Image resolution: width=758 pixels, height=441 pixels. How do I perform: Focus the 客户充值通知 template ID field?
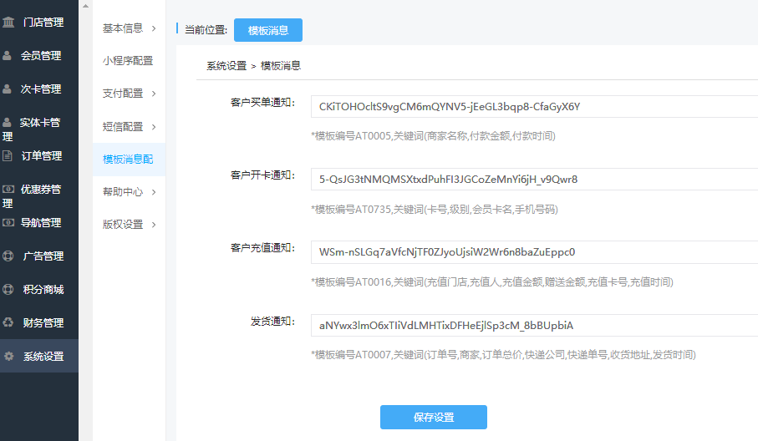[534, 252]
